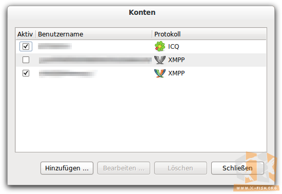This screenshot has height=194, width=282.
Task: Enable the inactive XMPP account checkbox
Action: coord(26,60)
